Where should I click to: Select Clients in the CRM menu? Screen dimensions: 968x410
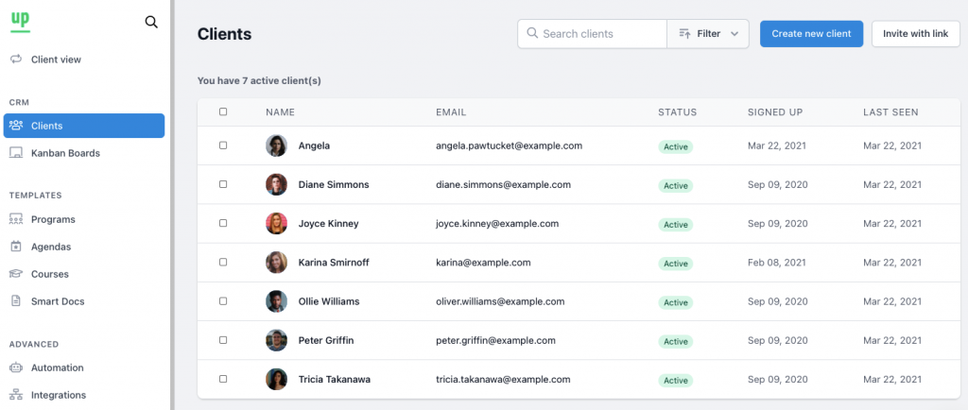tap(84, 126)
